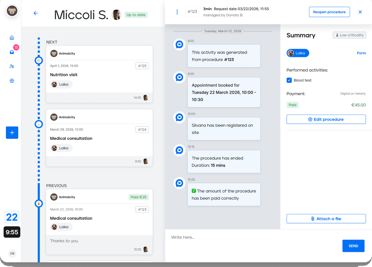Click the Paid status label in Summary
This screenshot has height=267, width=372.
(x=292, y=105)
